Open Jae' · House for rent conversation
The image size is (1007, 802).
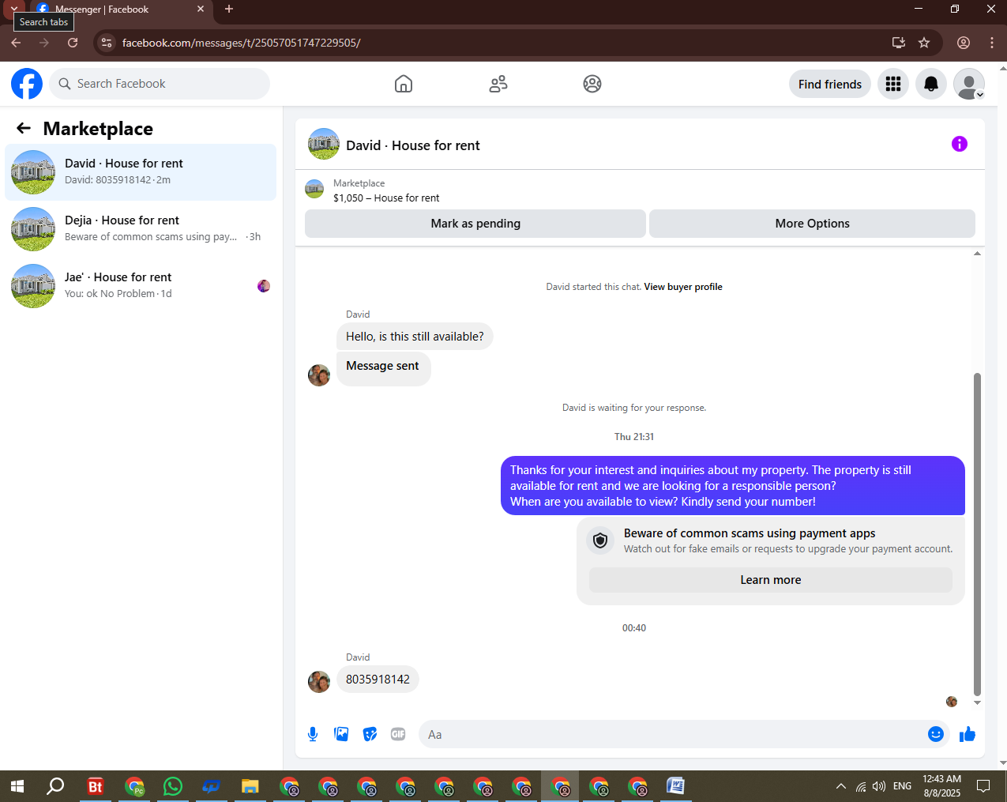tap(141, 285)
